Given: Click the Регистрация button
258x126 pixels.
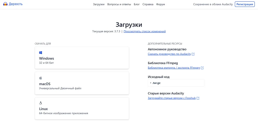Looking at the screenshot, I should point(245,4).
